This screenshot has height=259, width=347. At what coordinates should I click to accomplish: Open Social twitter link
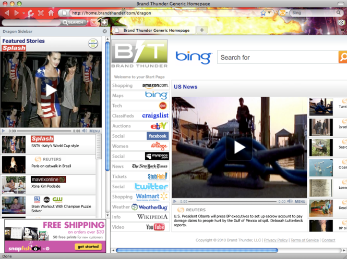coord(140,187)
